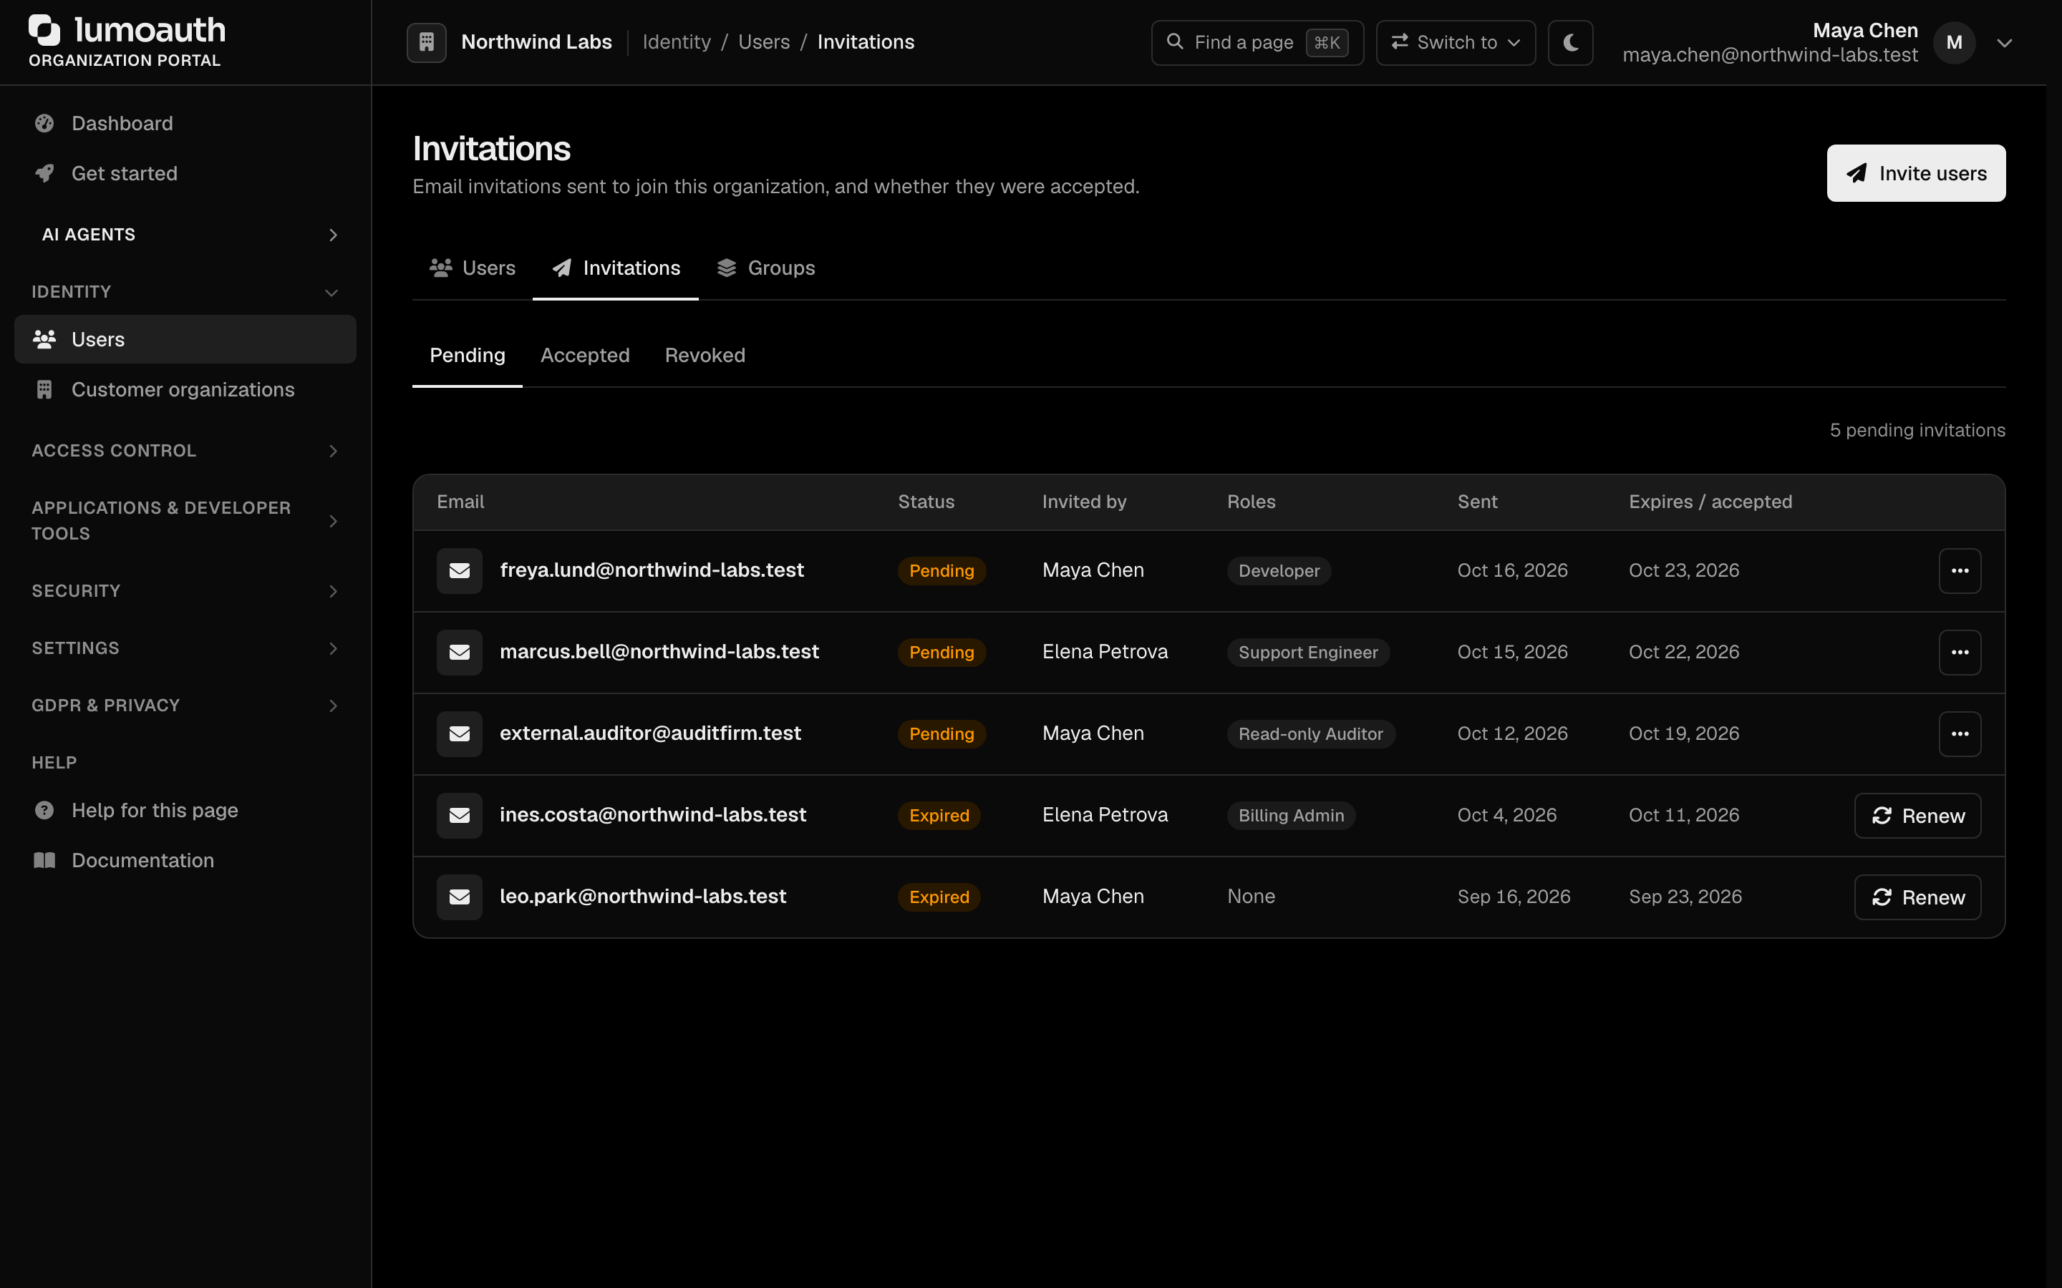Viewport: 2062px width, 1288px height.
Task: Select Users in the sidebar
Action: click(185, 339)
